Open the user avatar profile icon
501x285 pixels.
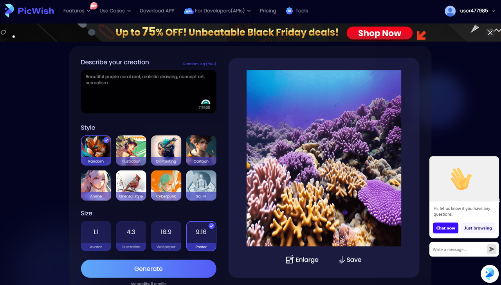[450, 11]
